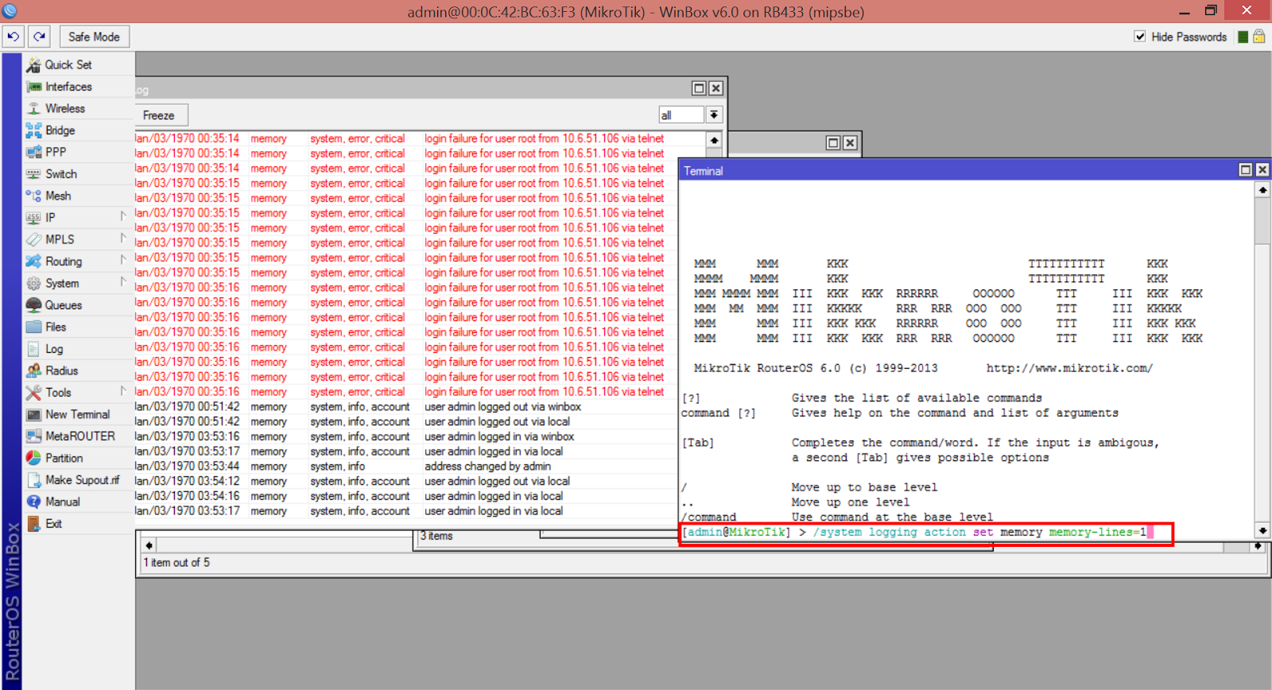Open Quick Set from sidebar
Viewport: 1272px width, 690px height.
pyautogui.click(x=68, y=64)
